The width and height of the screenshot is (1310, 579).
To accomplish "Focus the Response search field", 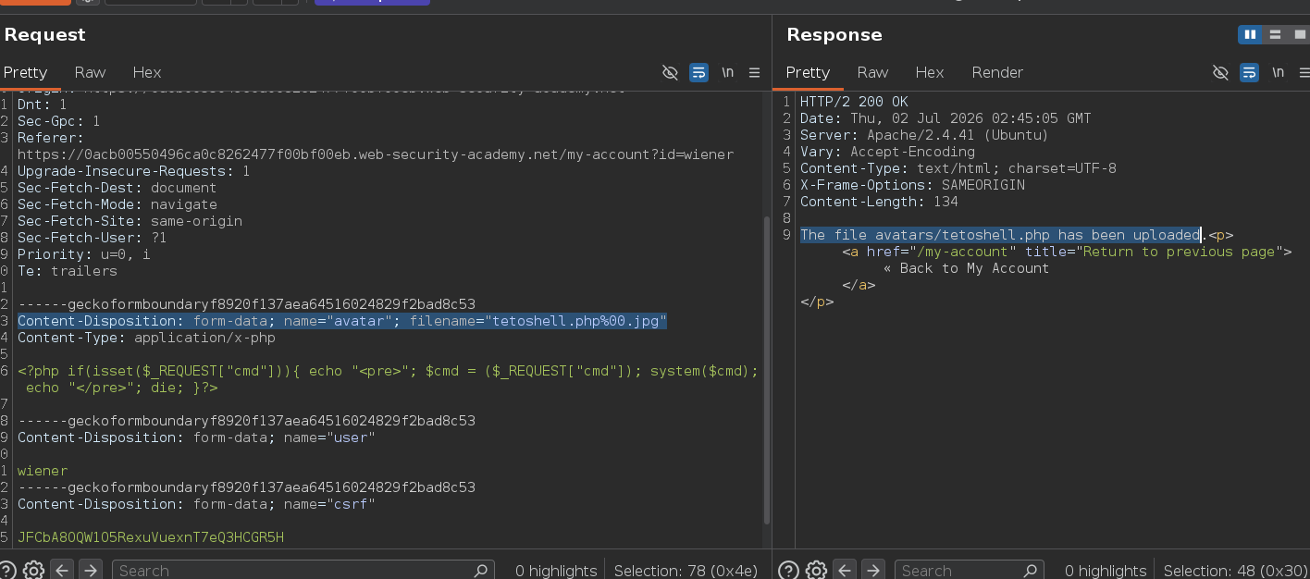I will pyautogui.click(x=970, y=570).
